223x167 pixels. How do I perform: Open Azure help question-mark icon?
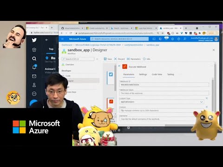(x=178, y=39)
